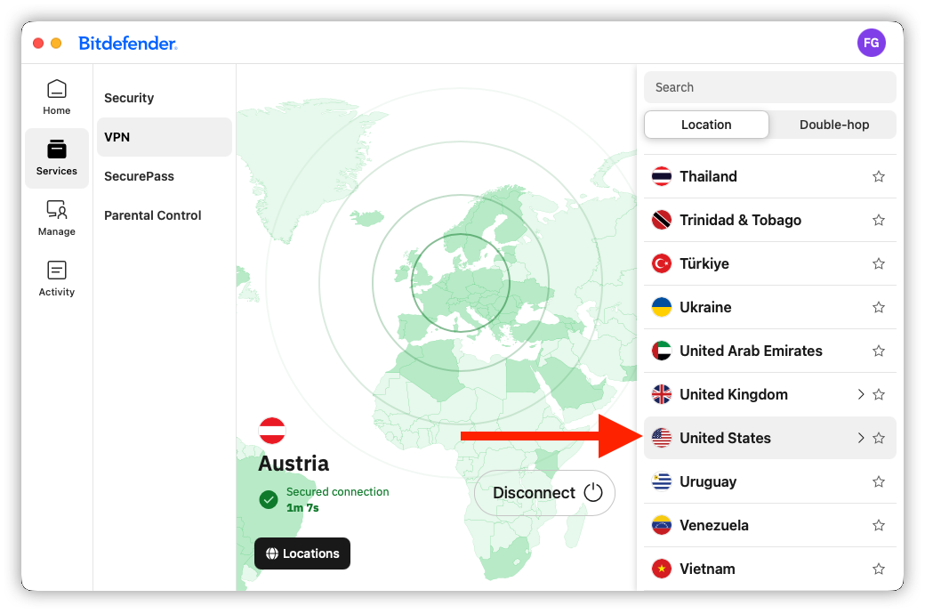Favorite Thailand with its star
Image resolution: width=925 pixels, height=614 pixels.
tap(879, 176)
